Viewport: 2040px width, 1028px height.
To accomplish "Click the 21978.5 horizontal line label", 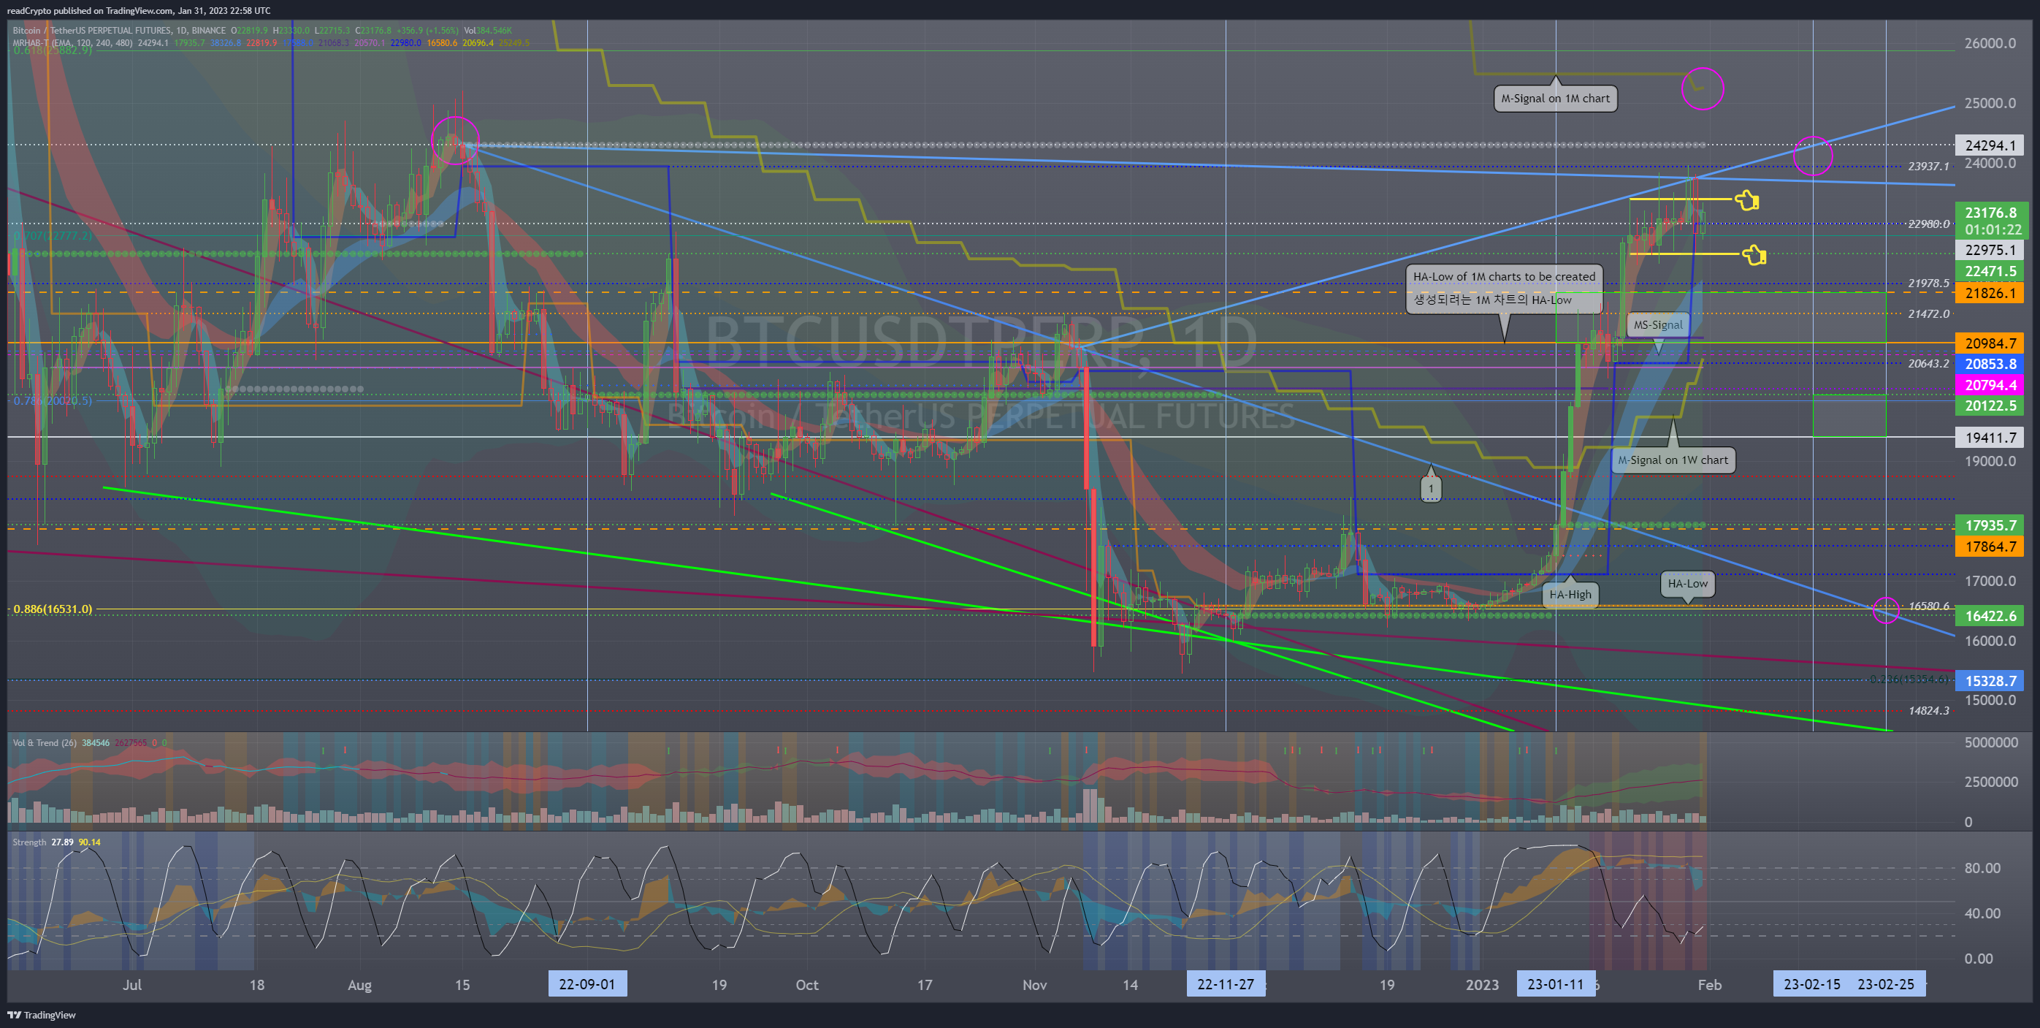I will 1928,283.
